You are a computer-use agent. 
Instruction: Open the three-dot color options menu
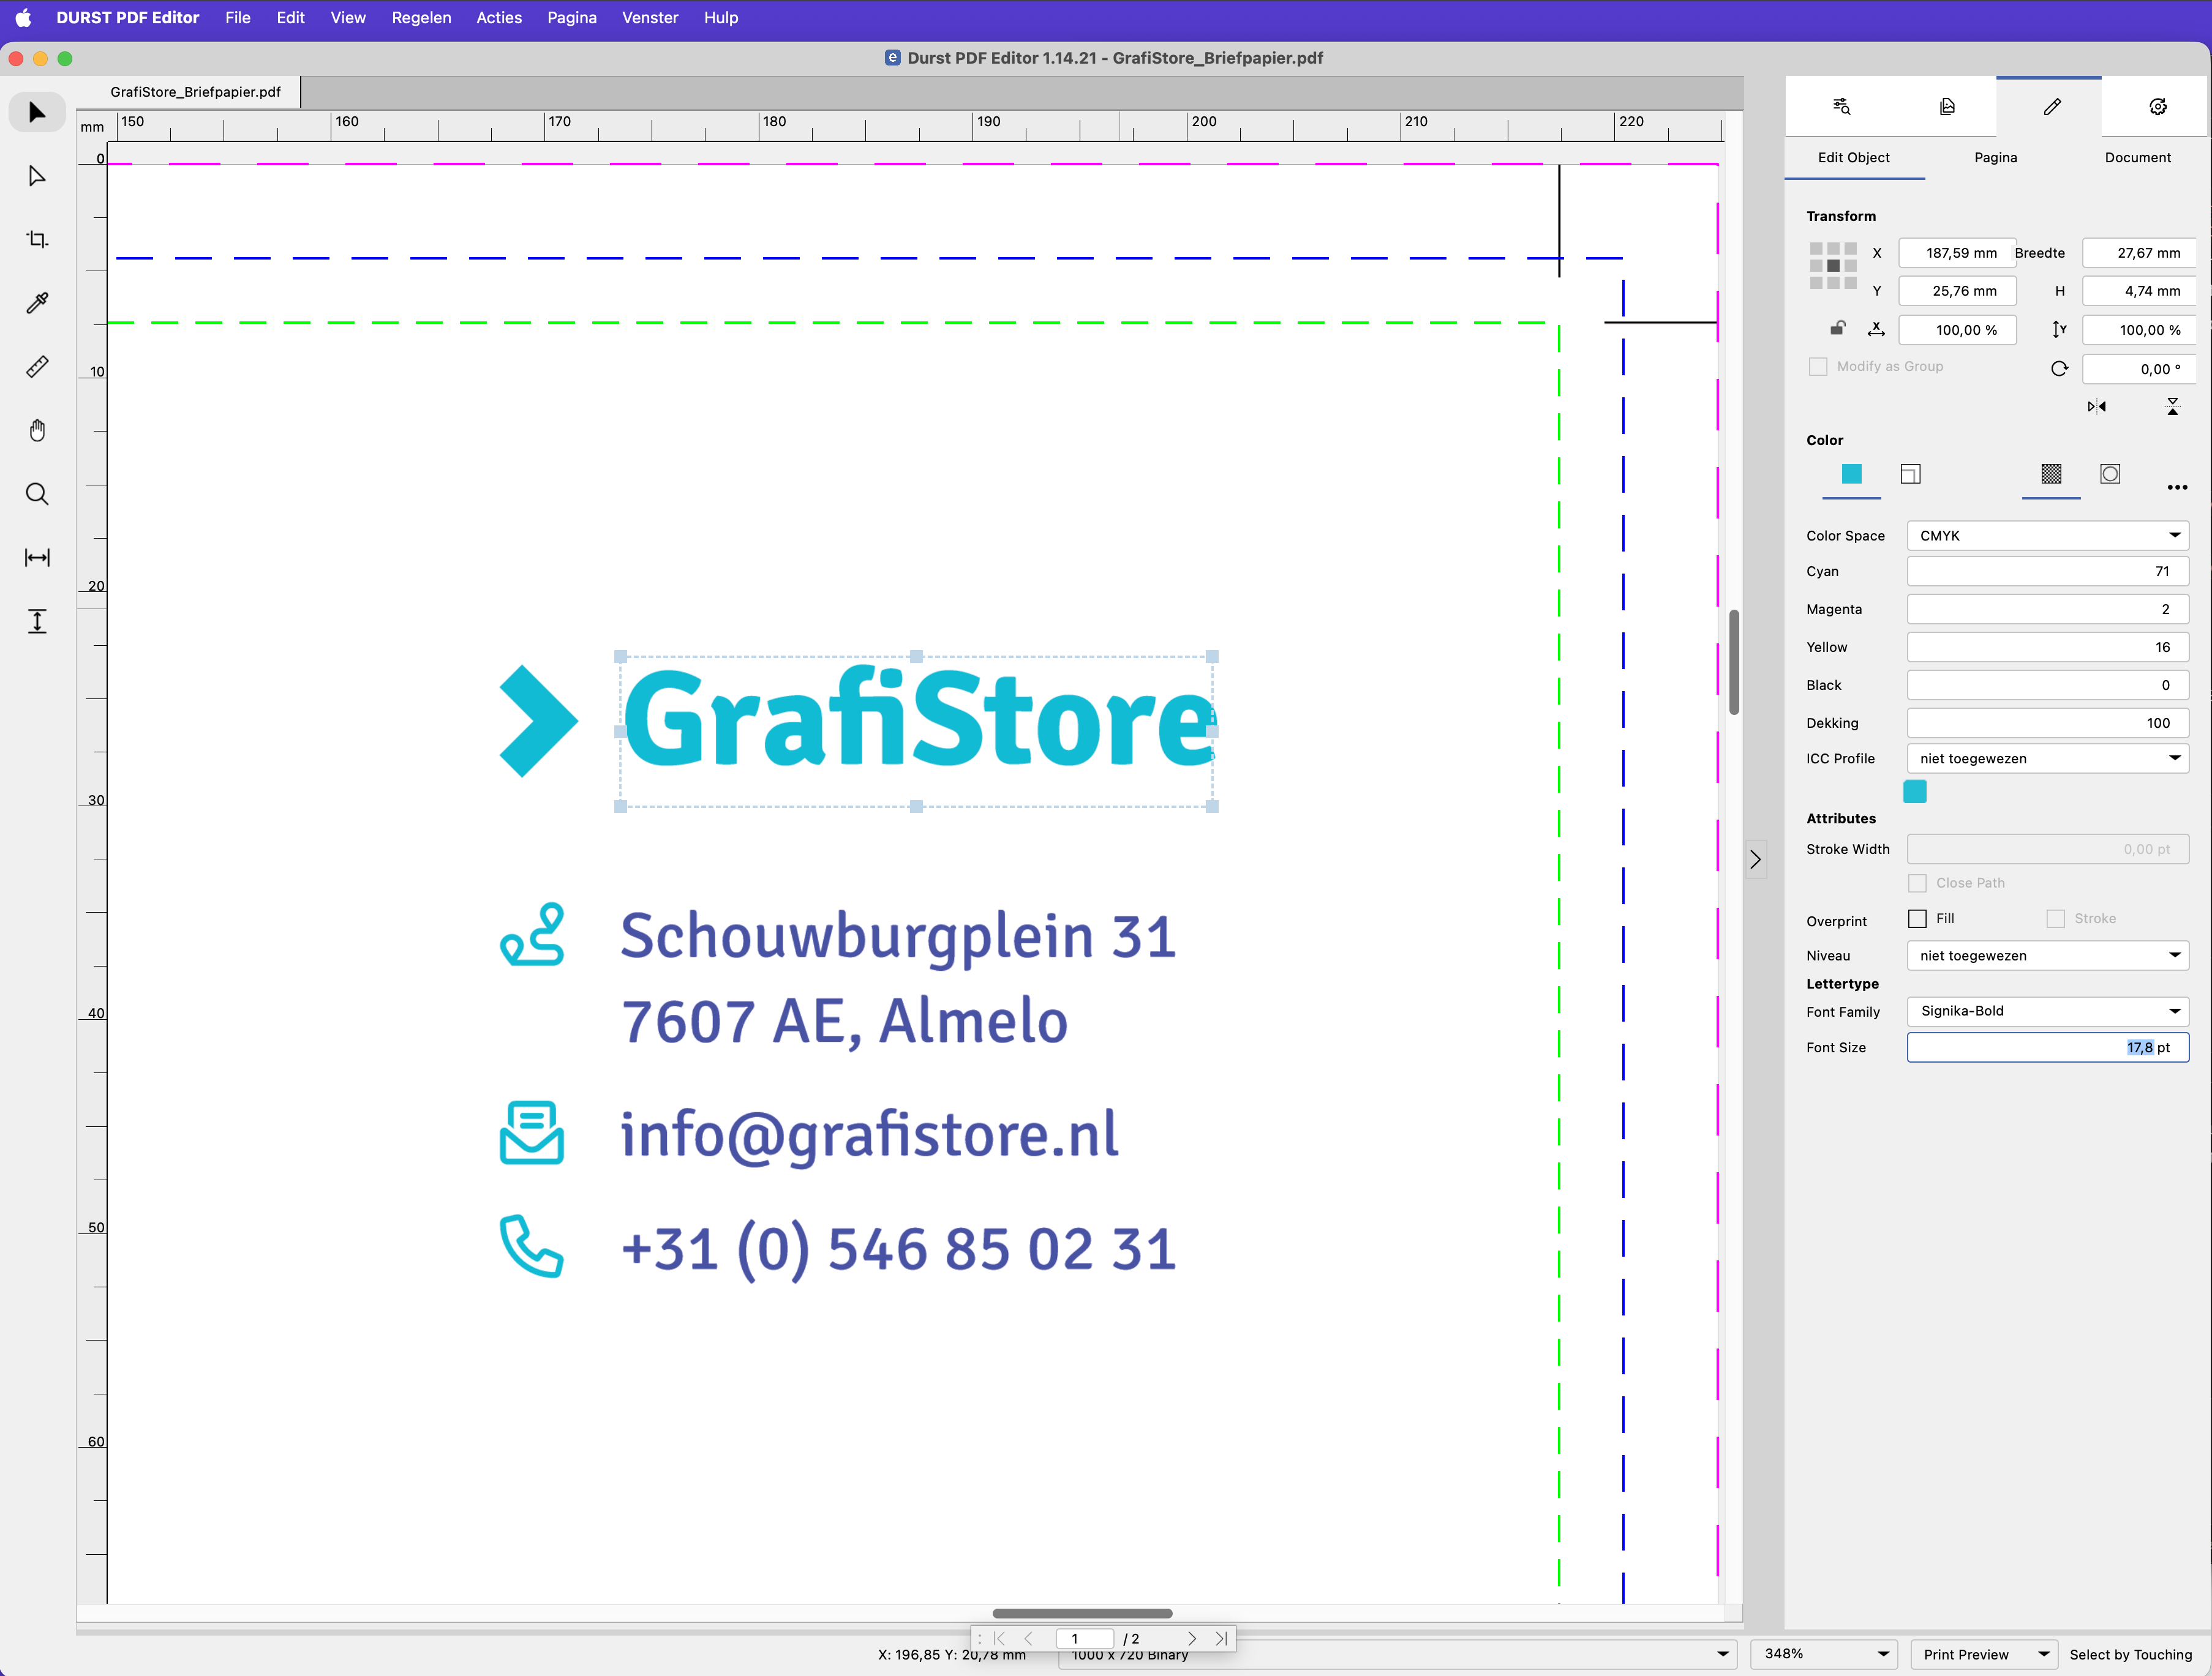pos(2177,488)
